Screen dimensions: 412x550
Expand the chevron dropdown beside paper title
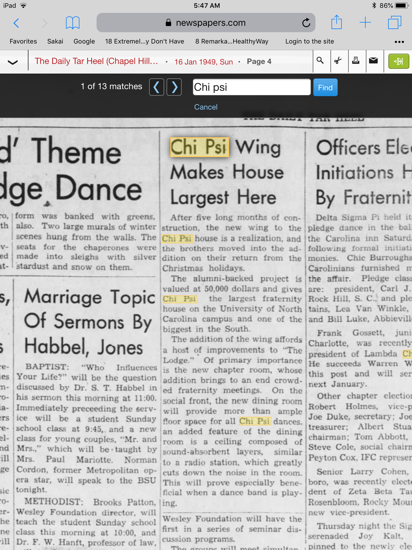point(13,62)
